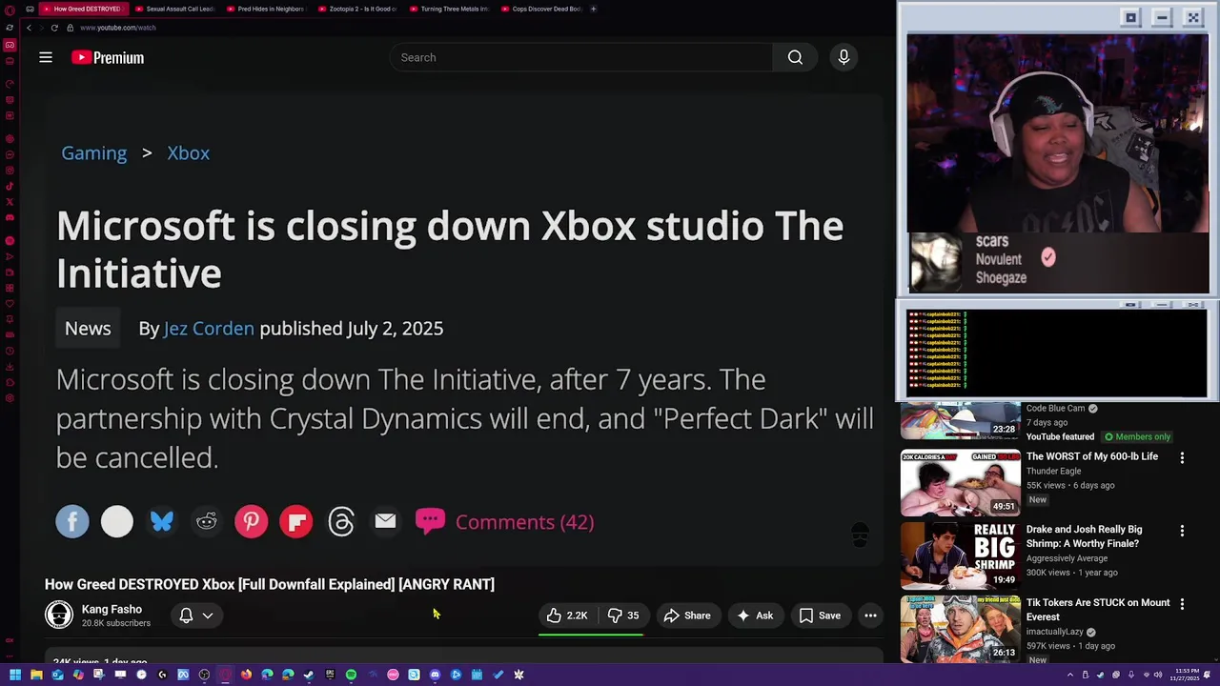Screen dimensions: 1220x686
Task: Open Spotify from the taskbar
Action: (351, 675)
